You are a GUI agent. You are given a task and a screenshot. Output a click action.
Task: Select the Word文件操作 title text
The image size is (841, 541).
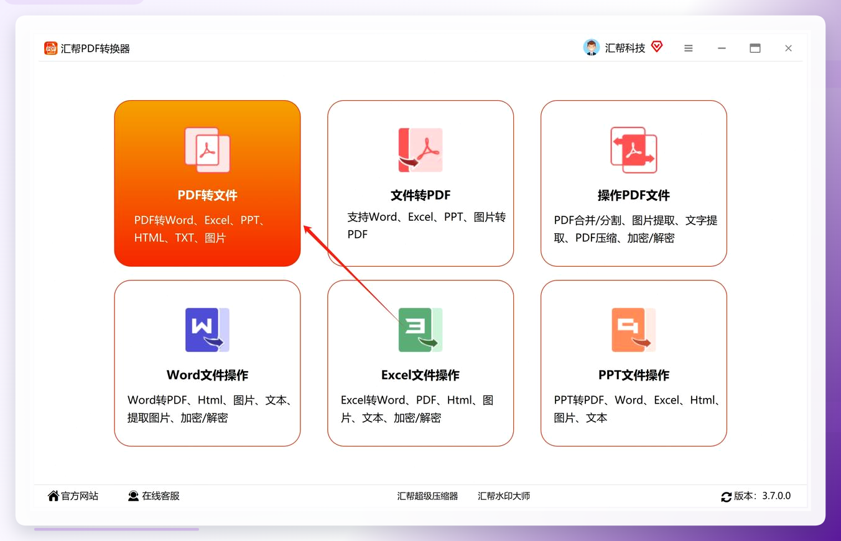[207, 376]
